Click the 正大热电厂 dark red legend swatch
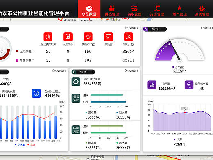 pyautogui.click(x=17, y=51)
